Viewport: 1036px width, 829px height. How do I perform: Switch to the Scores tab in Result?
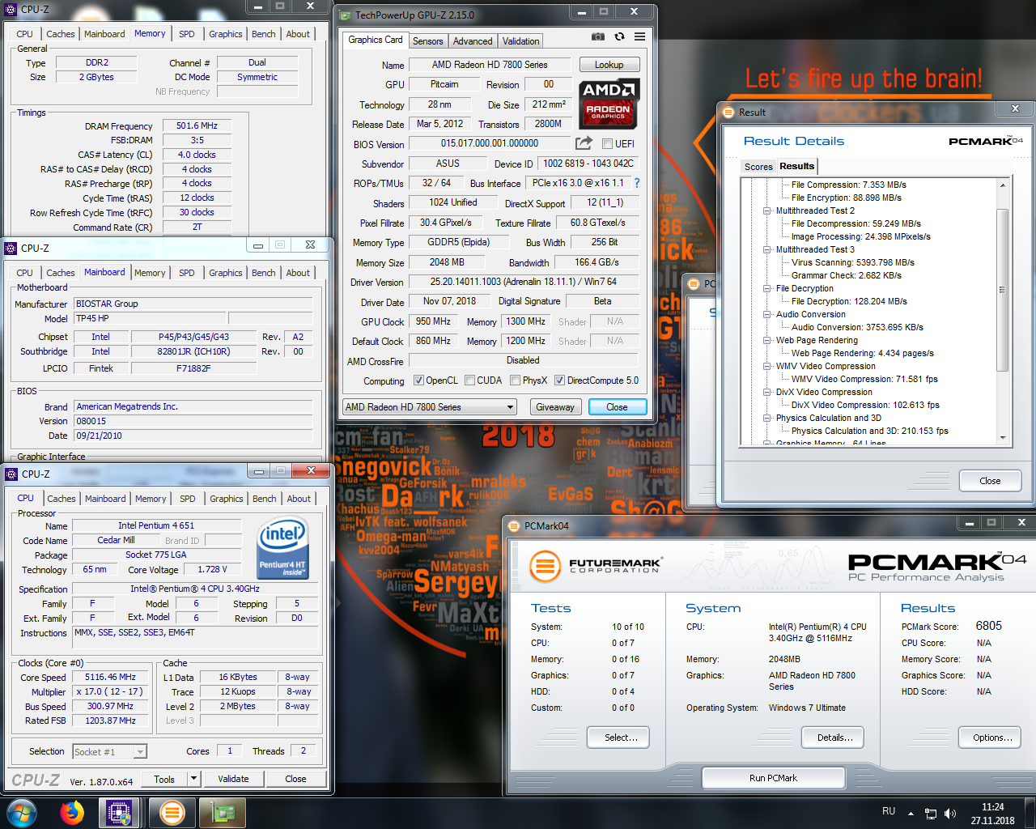(758, 167)
